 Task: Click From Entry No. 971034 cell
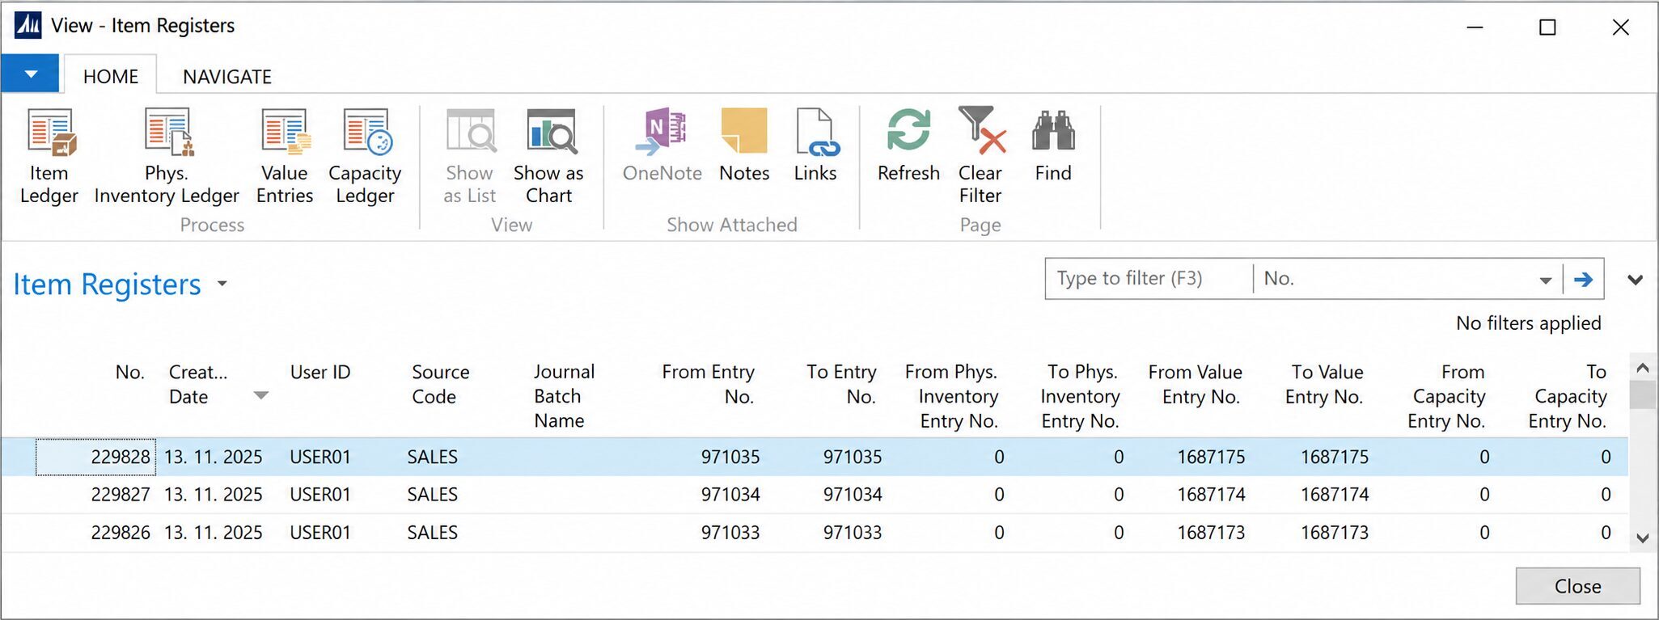(x=730, y=495)
